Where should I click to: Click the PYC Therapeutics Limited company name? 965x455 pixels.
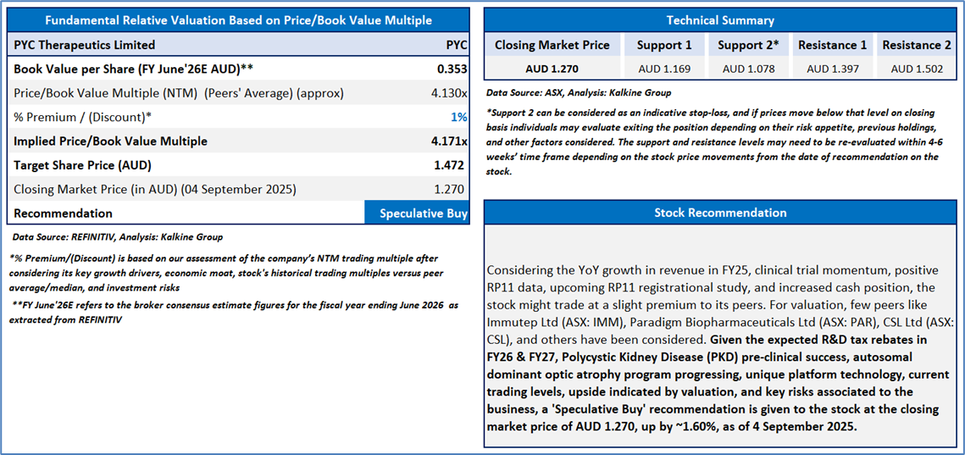pos(85,45)
